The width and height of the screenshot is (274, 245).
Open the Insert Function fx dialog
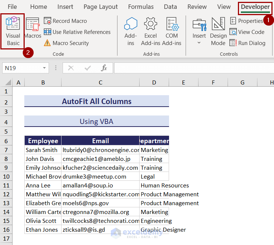coord(104,68)
